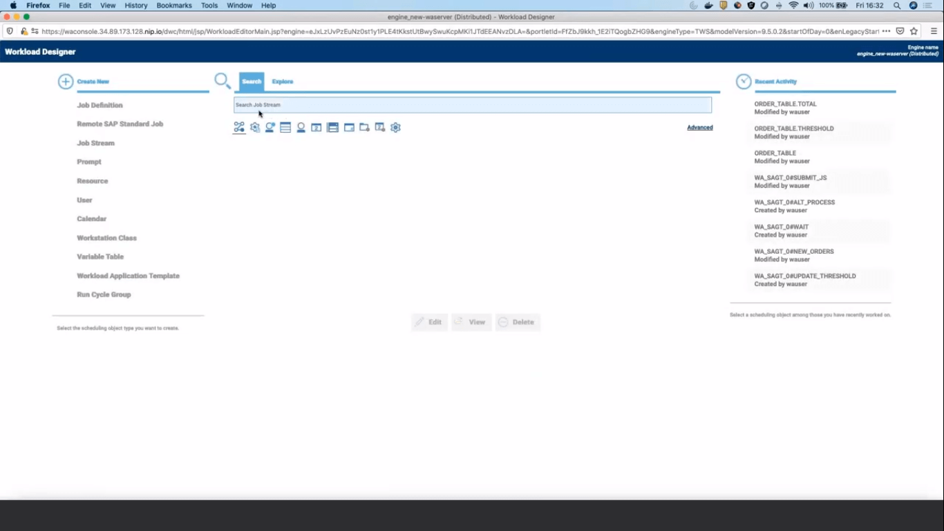The image size is (944, 531).
Task: Create a new Job Definition
Action: click(x=100, y=105)
